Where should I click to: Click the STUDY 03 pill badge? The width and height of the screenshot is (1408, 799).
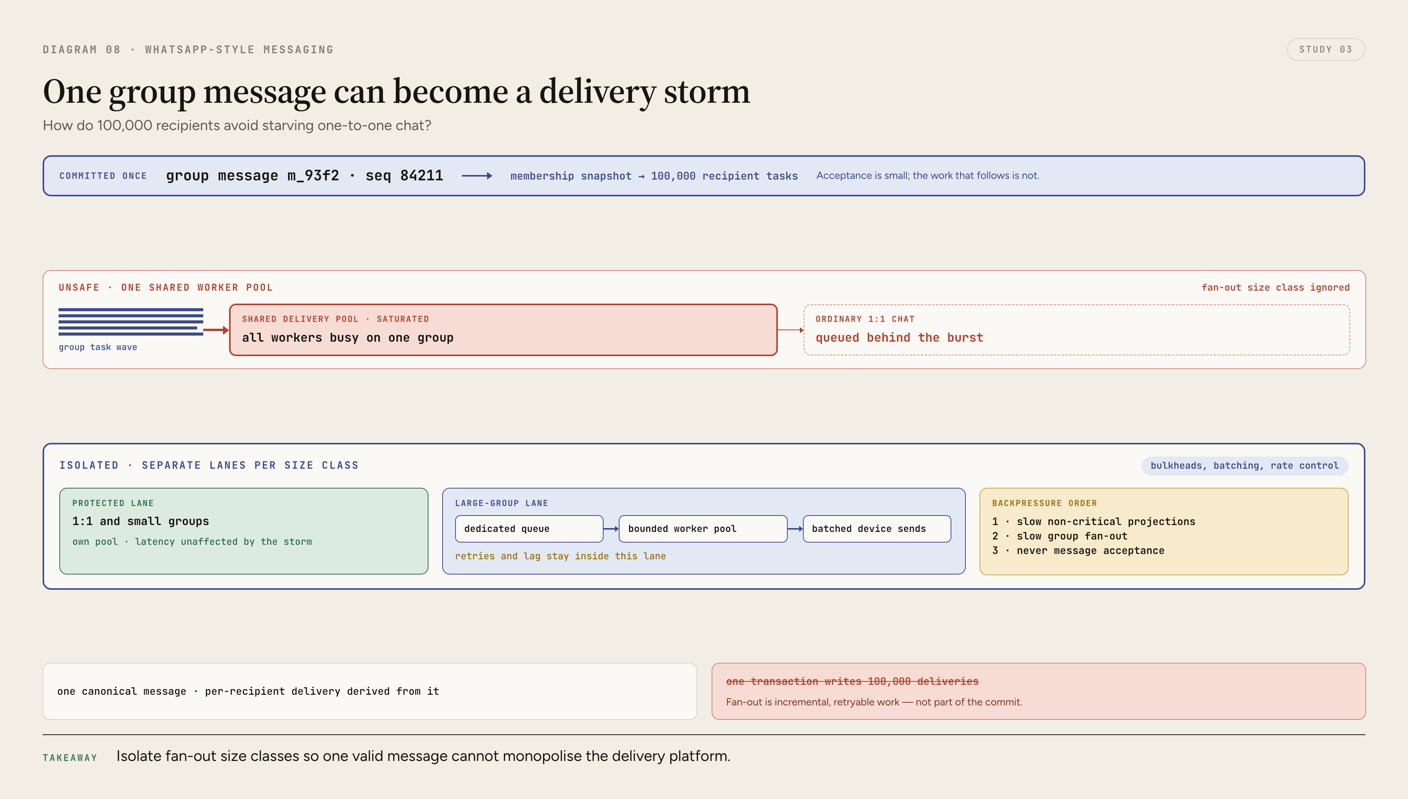(x=1325, y=49)
